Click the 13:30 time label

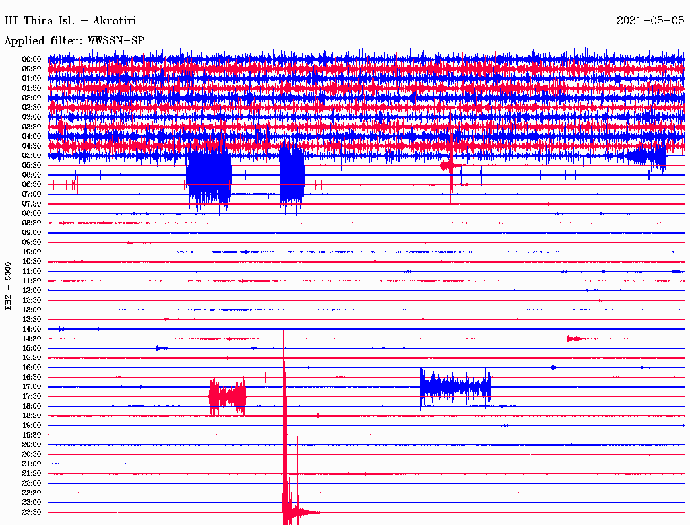point(32,319)
